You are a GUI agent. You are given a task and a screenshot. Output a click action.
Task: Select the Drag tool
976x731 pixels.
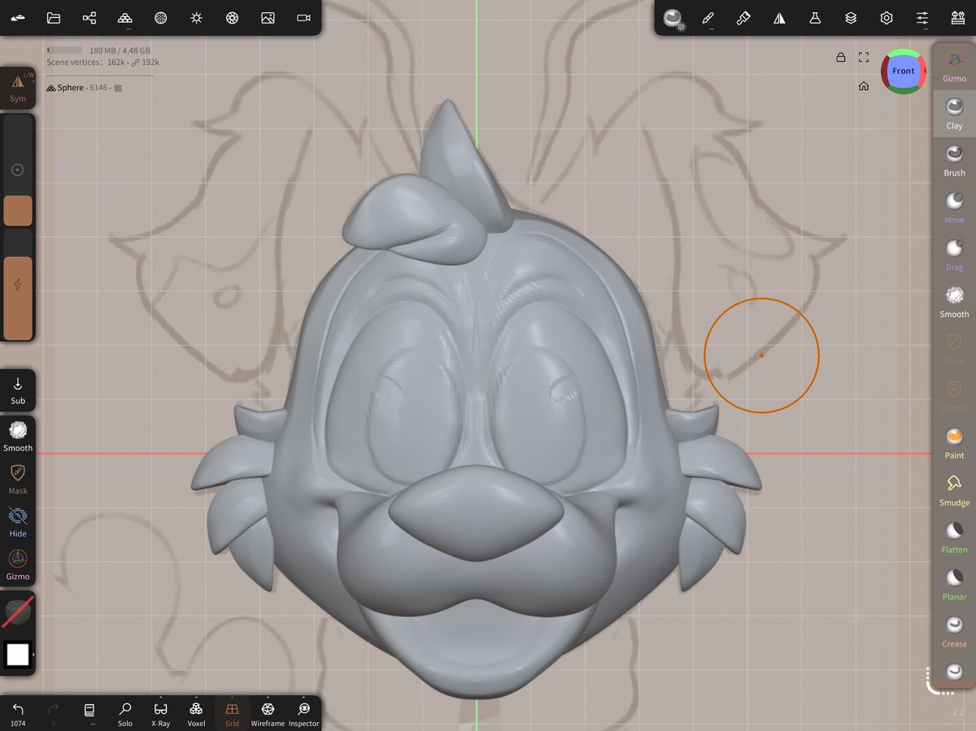coord(954,254)
